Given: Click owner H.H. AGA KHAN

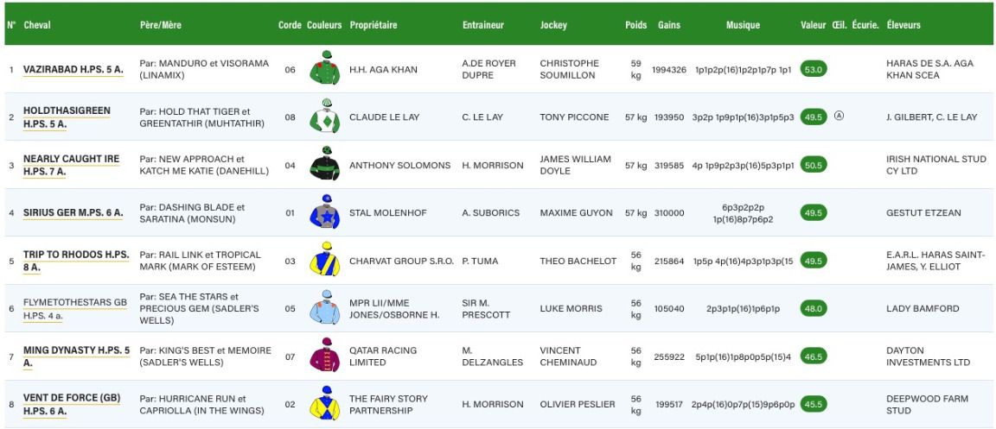Looking at the screenshot, I should 383,69.
